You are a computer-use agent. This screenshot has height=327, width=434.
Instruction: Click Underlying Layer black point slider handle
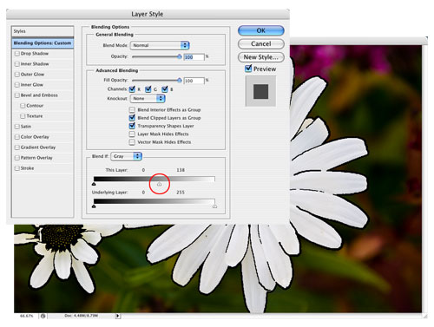coord(94,206)
